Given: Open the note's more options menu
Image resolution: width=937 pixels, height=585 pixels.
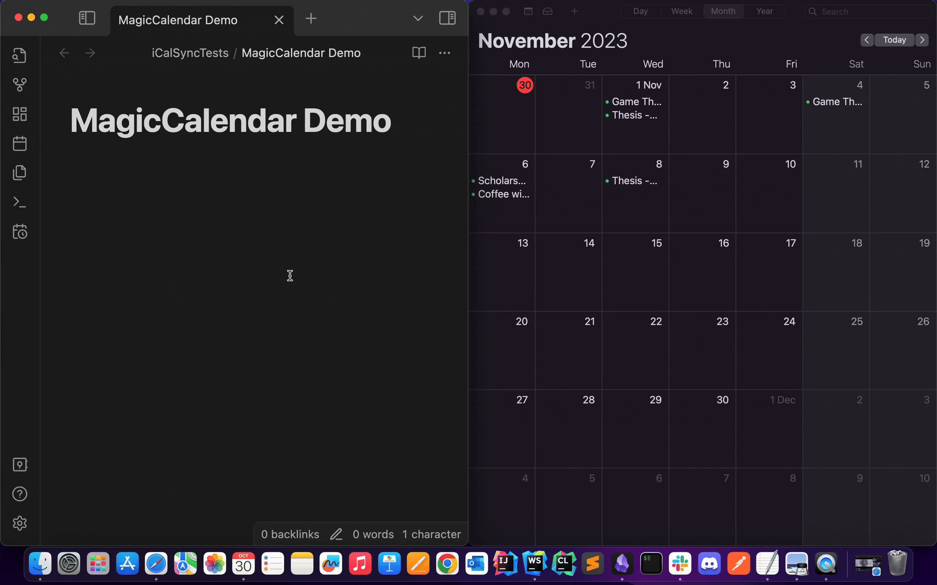Looking at the screenshot, I should point(444,53).
